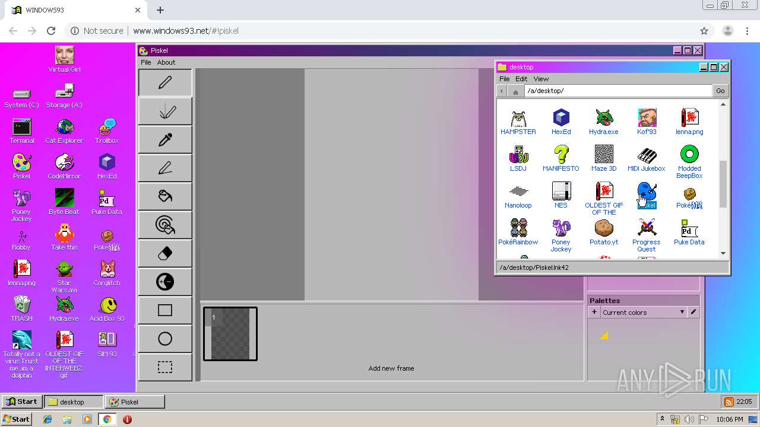
Task: Select the Circle tool
Action: point(165,339)
